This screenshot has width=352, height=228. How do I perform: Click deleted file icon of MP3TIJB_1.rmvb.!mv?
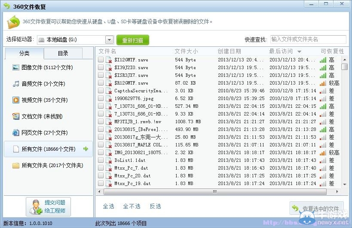pos(109,122)
